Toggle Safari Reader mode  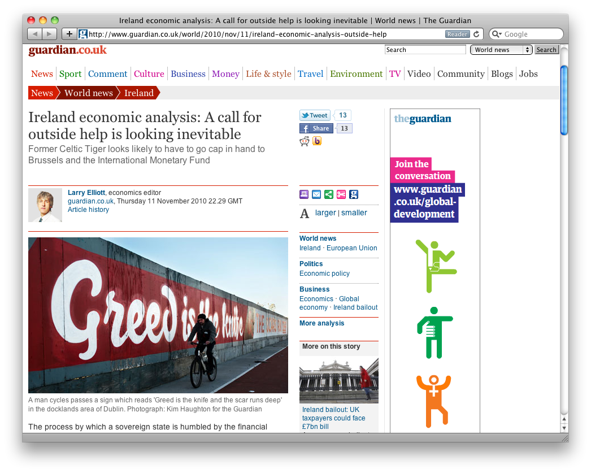[457, 34]
